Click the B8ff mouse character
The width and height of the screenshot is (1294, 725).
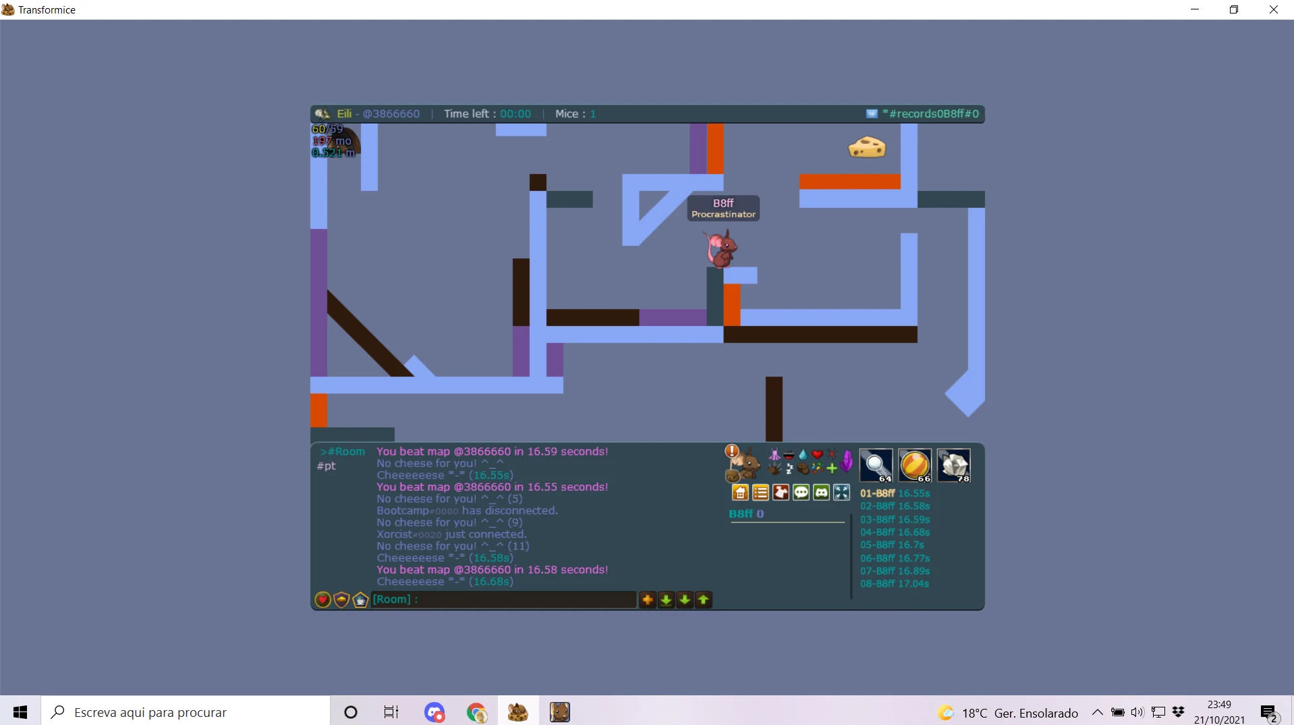pos(721,249)
